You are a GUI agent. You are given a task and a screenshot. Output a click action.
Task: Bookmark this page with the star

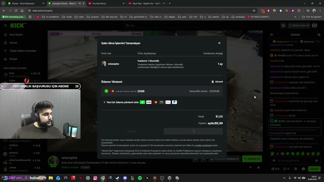[x=254, y=11]
